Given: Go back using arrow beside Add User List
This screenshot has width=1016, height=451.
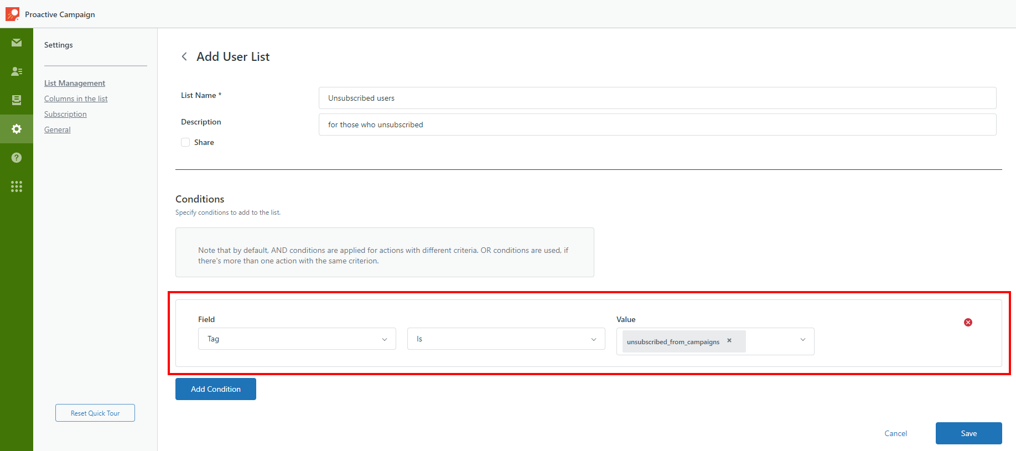Looking at the screenshot, I should [x=184, y=56].
